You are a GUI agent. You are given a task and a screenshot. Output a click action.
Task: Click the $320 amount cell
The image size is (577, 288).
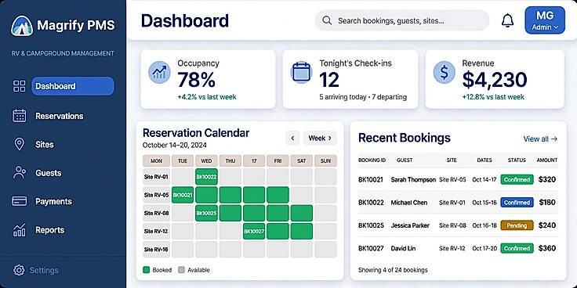(x=547, y=180)
